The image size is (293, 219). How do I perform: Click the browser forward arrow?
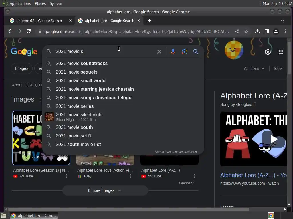19,31
